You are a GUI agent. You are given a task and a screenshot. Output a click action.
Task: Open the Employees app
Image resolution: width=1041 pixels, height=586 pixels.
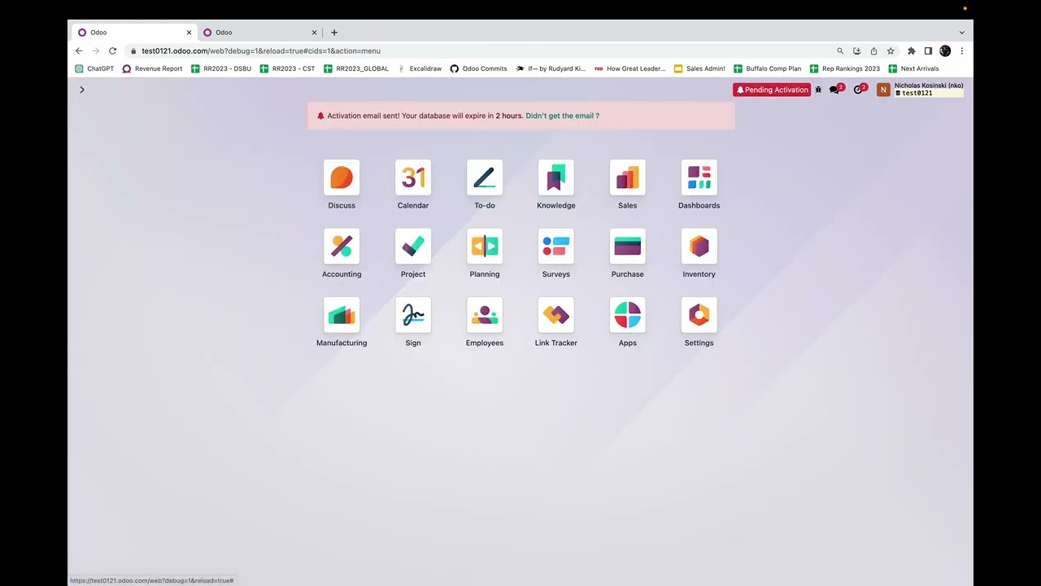tap(485, 315)
